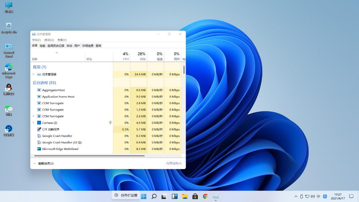Collapse to 简略信息 summary view
Screen dimensions: 359x202
[43, 163]
